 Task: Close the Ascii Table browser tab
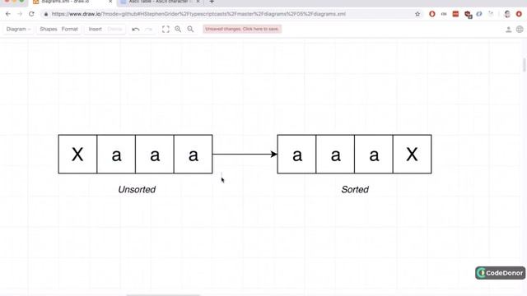198,2
